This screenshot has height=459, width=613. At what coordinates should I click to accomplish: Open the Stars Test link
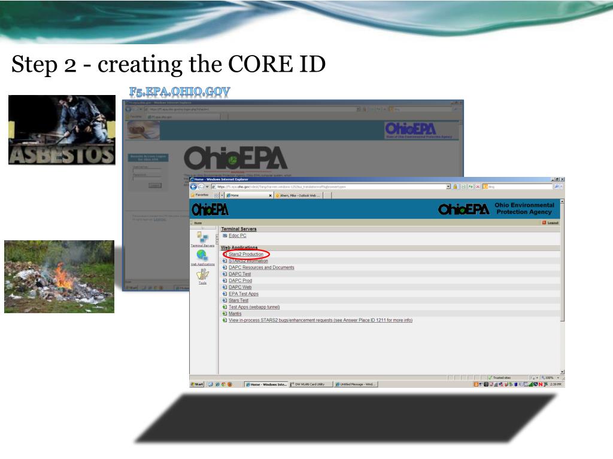238,301
